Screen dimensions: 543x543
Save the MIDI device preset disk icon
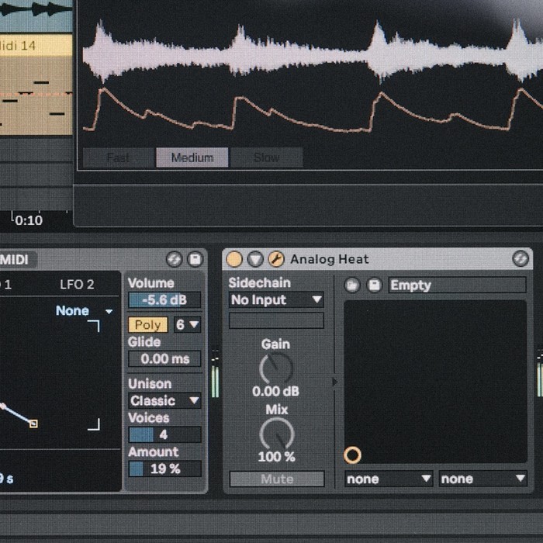pyautogui.click(x=195, y=259)
